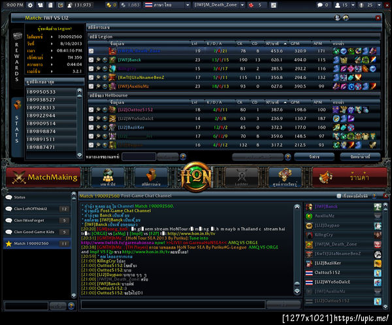Toggle the checkbox on the [IWF]Banck row
This screenshot has width=392, height=325.
(x=91, y=60)
